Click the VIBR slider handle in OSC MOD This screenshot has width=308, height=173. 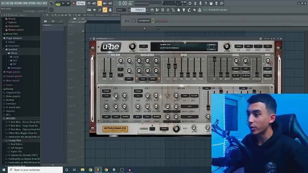104,74
